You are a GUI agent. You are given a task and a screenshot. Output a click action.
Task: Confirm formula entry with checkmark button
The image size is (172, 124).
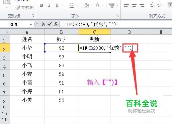point(50,24)
